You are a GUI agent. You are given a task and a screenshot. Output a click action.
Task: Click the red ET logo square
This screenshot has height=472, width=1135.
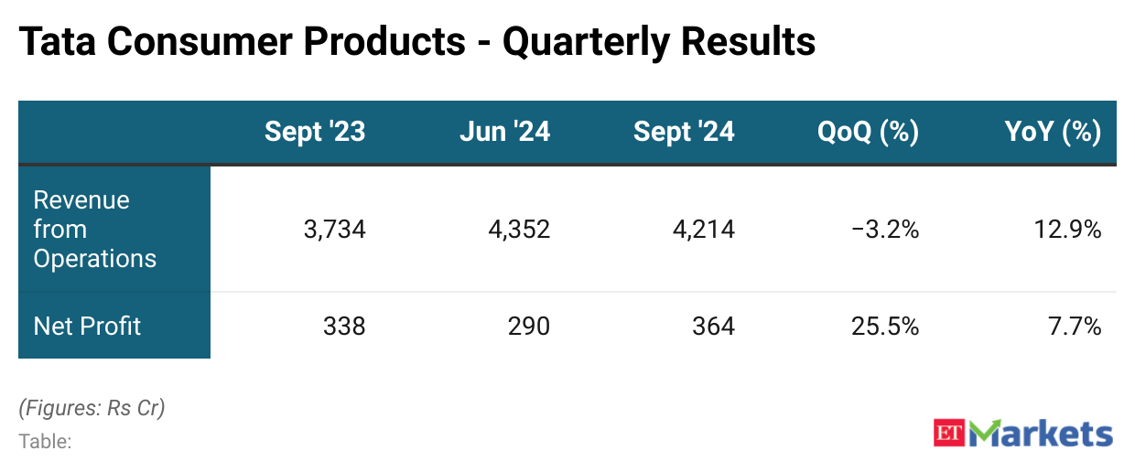[951, 433]
